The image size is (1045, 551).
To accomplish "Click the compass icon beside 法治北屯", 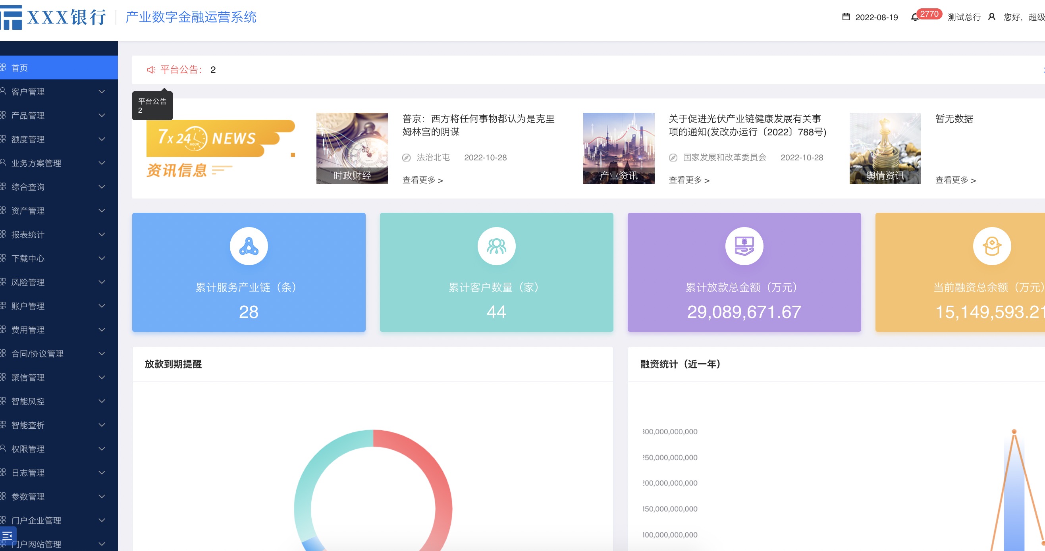I will 407,158.
